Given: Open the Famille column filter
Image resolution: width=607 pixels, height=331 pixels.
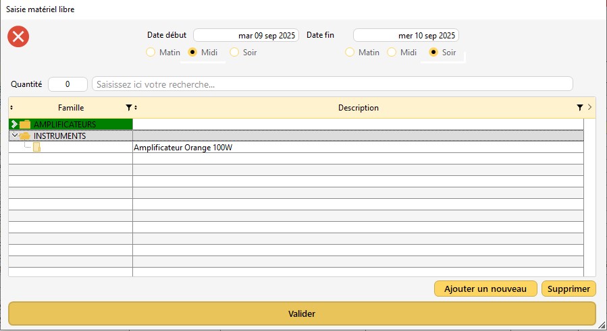Looking at the screenshot, I should [x=129, y=108].
